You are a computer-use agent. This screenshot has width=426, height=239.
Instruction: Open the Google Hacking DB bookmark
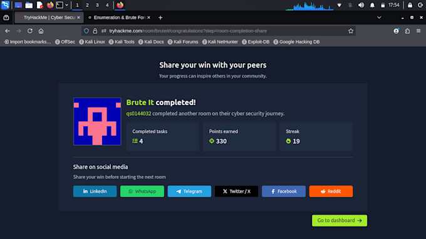[x=296, y=42]
